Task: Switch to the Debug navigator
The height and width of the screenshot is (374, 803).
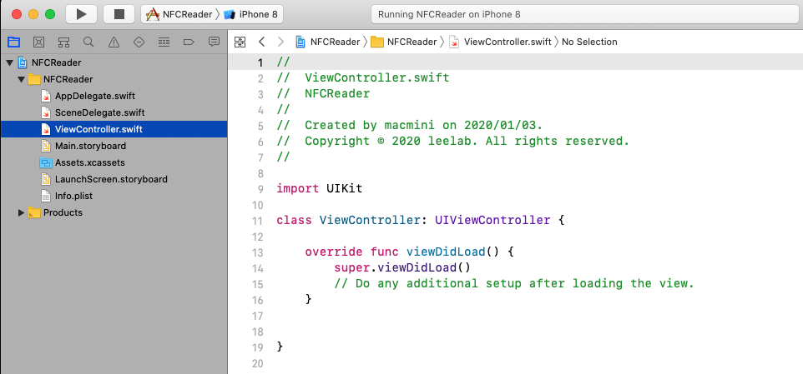Action: tap(164, 42)
